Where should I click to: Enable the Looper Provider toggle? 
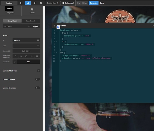pyautogui.click(x=37, y=79)
